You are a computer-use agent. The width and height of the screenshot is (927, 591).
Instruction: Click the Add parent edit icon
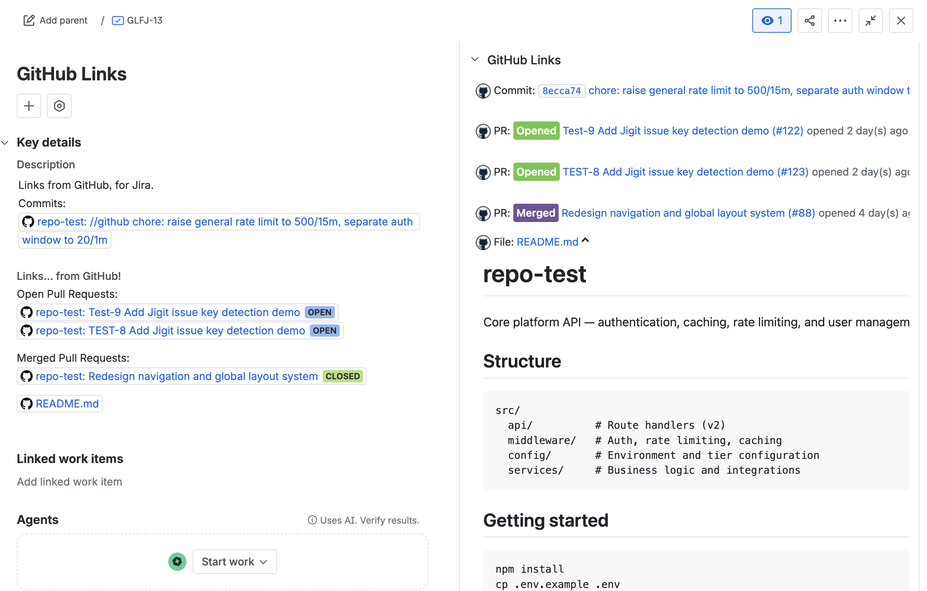pyautogui.click(x=29, y=20)
